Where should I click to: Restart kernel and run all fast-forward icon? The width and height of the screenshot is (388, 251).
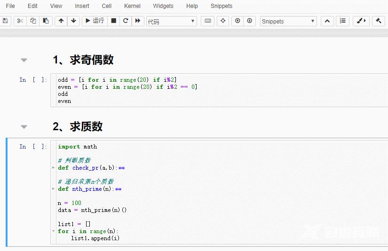(138, 21)
